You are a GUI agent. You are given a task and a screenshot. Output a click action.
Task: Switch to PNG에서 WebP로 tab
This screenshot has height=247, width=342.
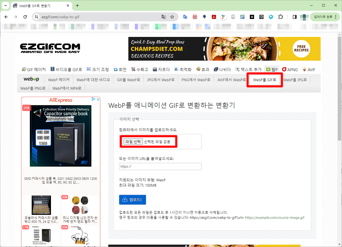pyautogui.click(x=196, y=80)
